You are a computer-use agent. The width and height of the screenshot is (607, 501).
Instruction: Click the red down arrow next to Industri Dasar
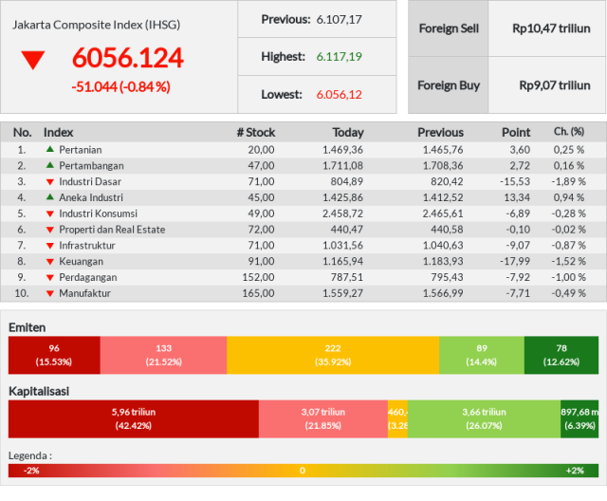(x=50, y=181)
